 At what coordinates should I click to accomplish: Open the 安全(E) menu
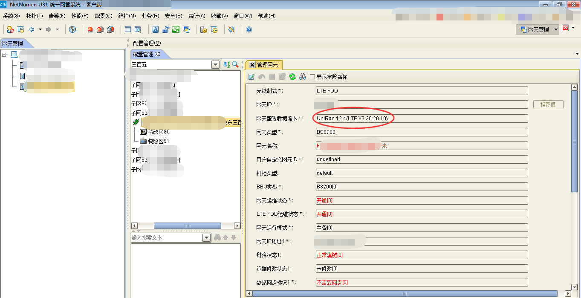click(x=173, y=16)
